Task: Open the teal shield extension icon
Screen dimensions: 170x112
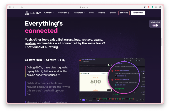Action: point(152,7)
